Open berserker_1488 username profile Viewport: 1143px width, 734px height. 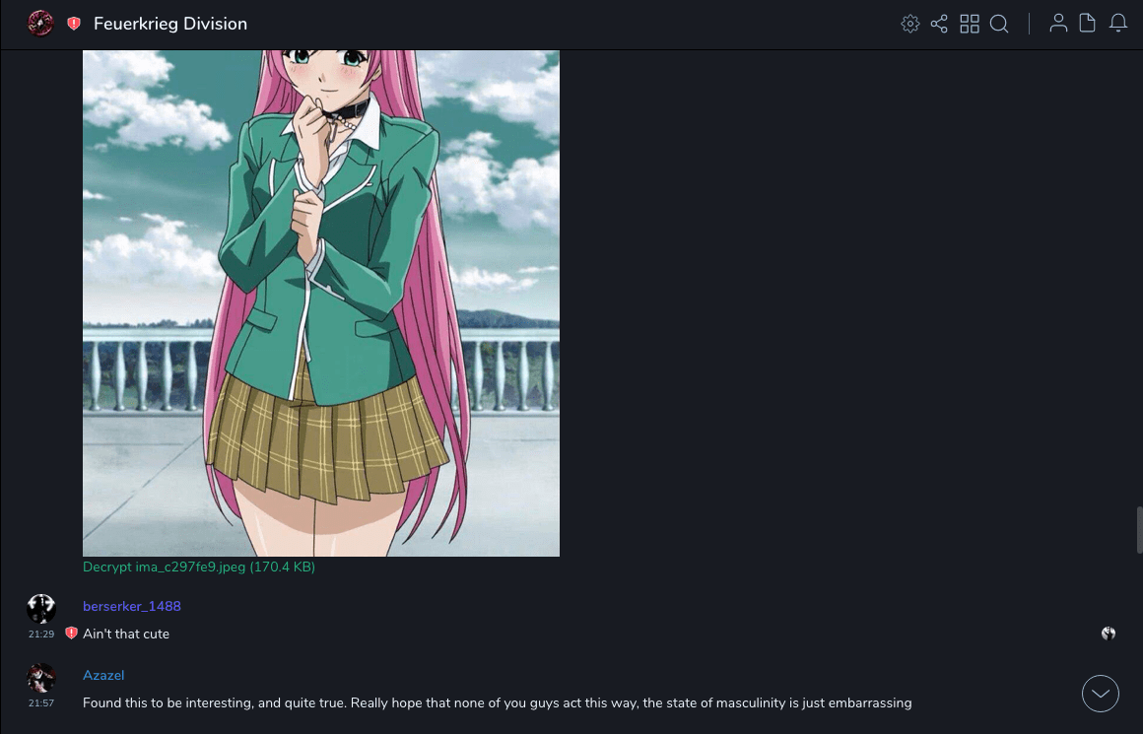pos(132,607)
